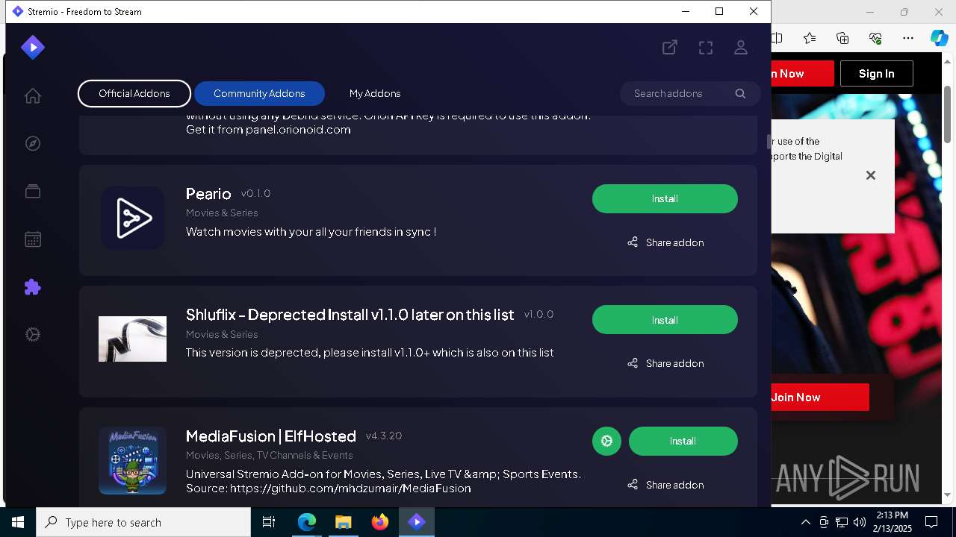
Task: Open Task View on taskbar
Action: [x=269, y=522]
